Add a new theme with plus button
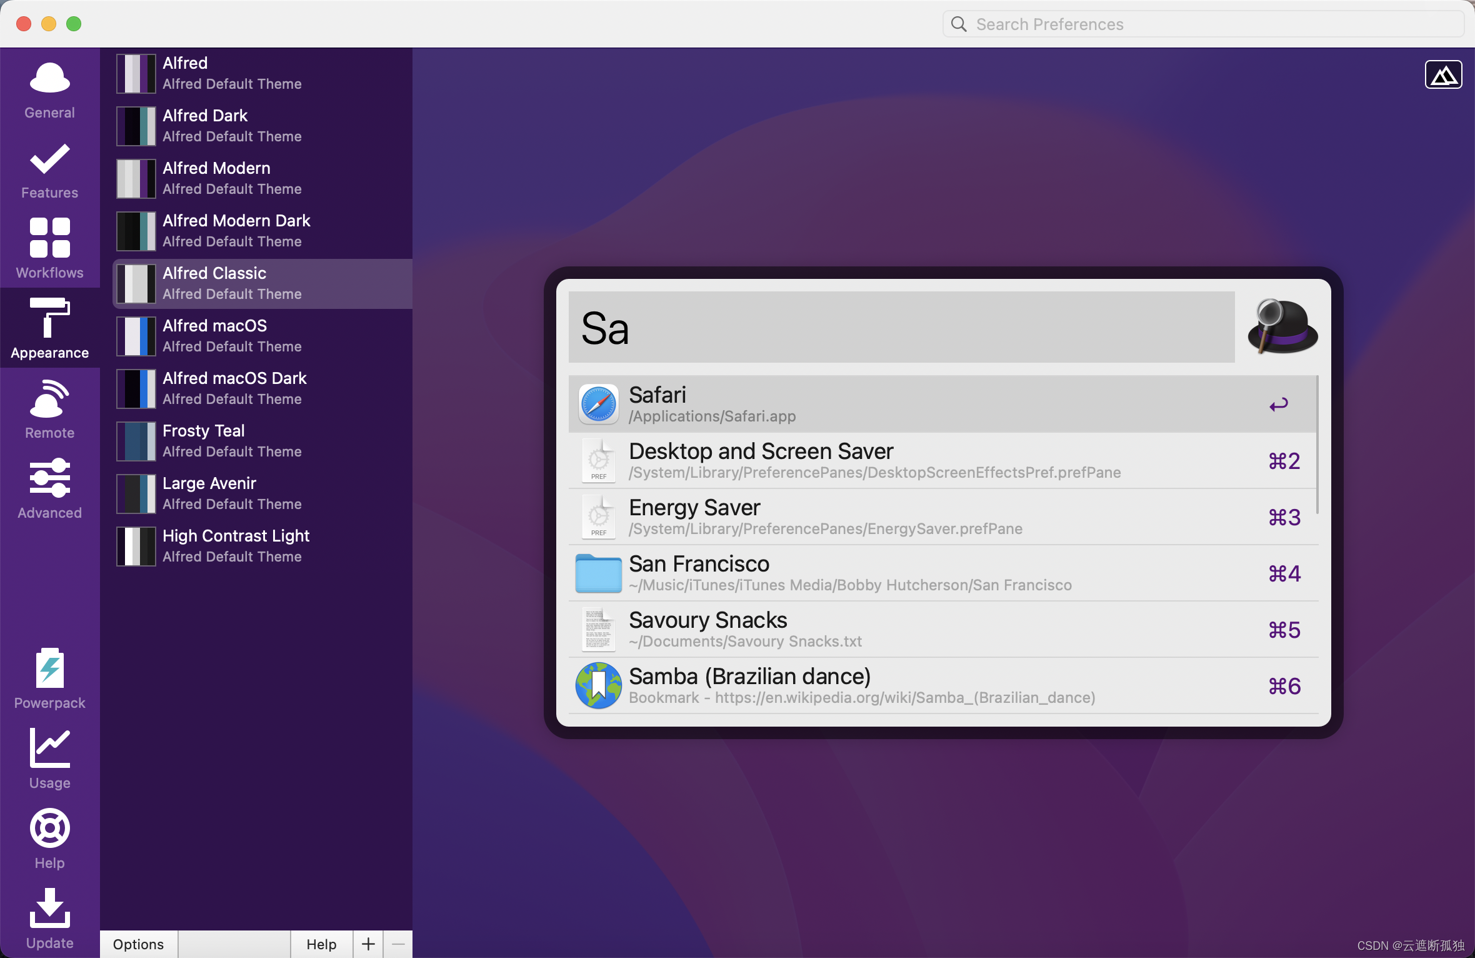 coord(368,944)
